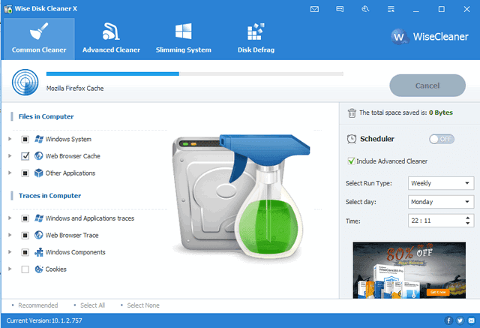Screen dimensions: 480x328
Task: Open the feedback chat bubble icon
Action: click(x=340, y=9)
